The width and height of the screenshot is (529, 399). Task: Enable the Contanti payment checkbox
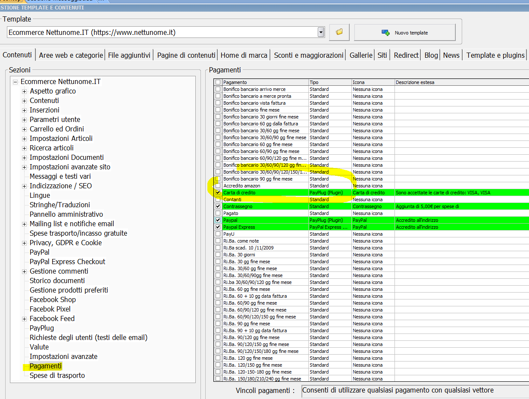[x=218, y=199]
